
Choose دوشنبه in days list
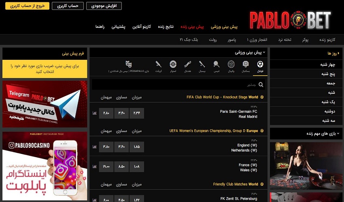(x=306, y=111)
